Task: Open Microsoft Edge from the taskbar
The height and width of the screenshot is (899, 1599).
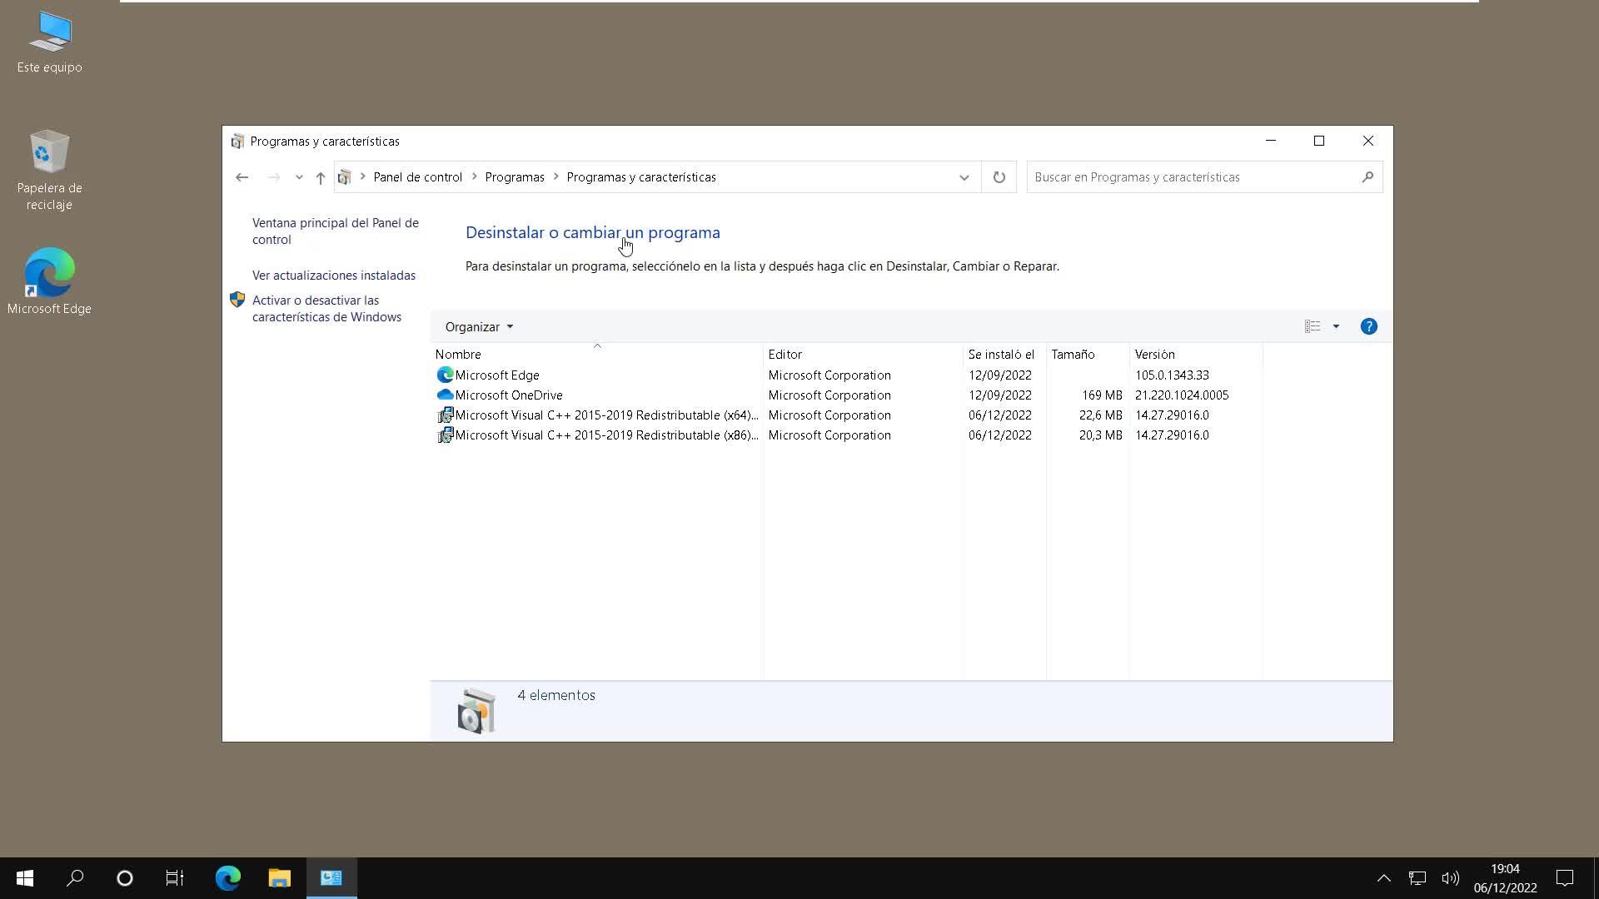Action: tap(228, 877)
